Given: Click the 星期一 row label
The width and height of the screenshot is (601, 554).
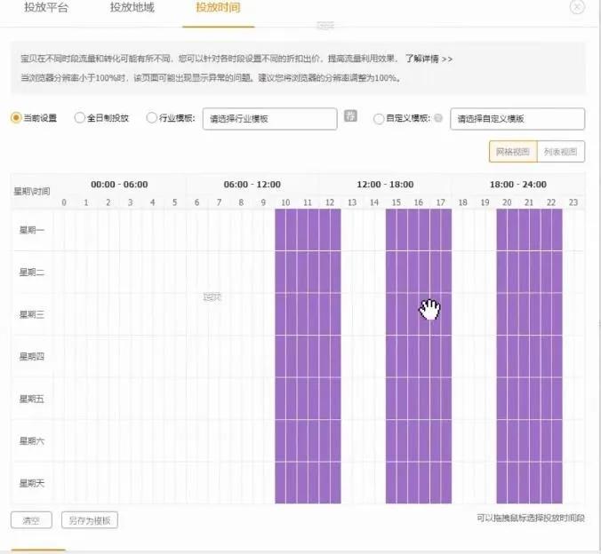Looking at the screenshot, I should [x=32, y=230].
